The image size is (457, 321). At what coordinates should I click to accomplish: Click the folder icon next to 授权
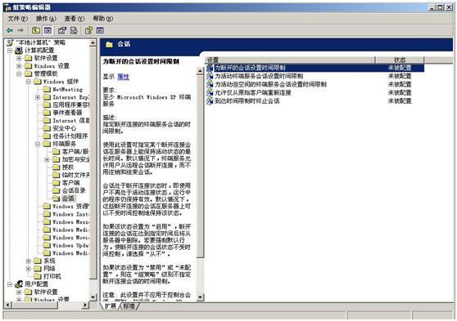click(57, 167)
